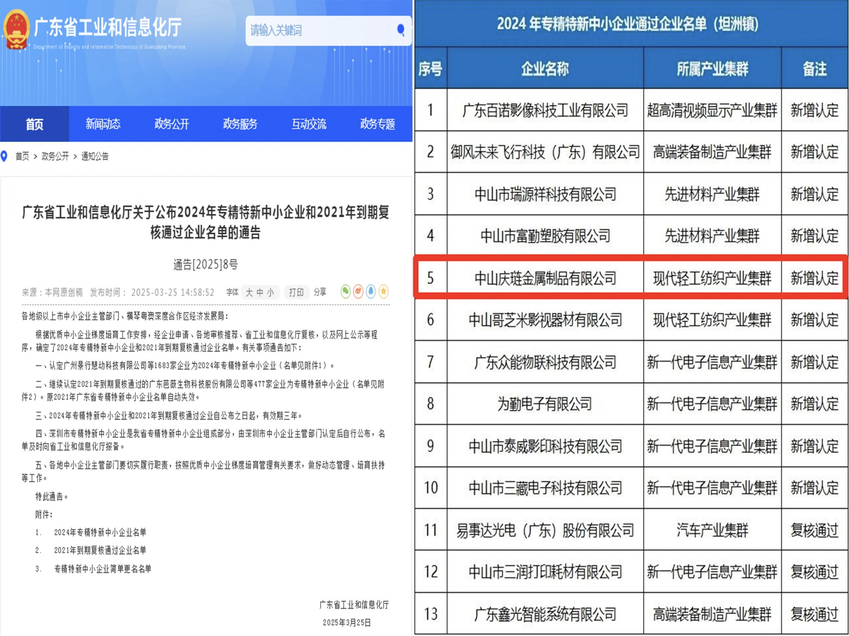Image resolution: width=849 pixels, height=636 pixels.
Task: Share to QQ Zone star icon
Action: (x=384, y=291)
